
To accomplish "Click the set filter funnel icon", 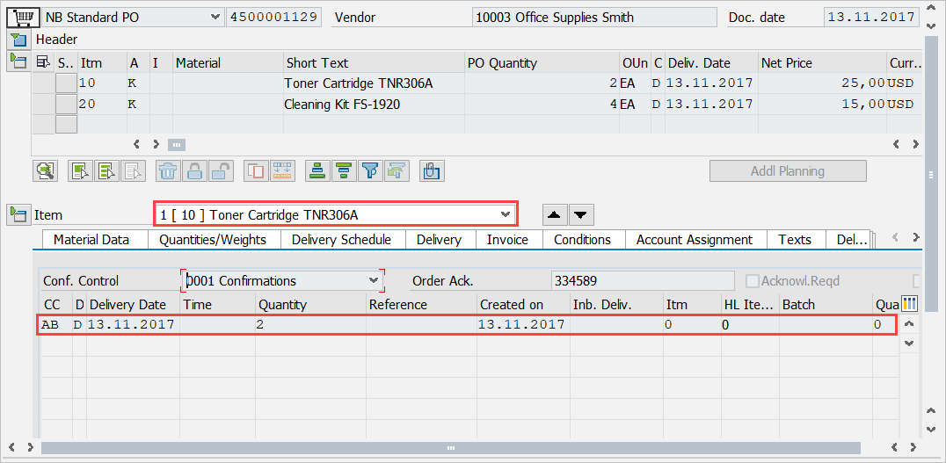I will click(x=370, y=171).
